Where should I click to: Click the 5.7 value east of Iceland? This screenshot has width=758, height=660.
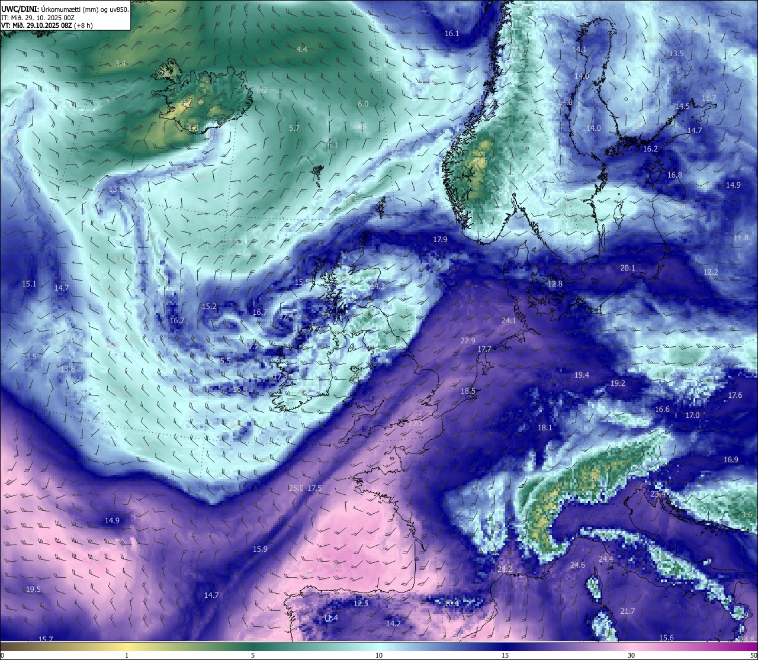point(294,128)
